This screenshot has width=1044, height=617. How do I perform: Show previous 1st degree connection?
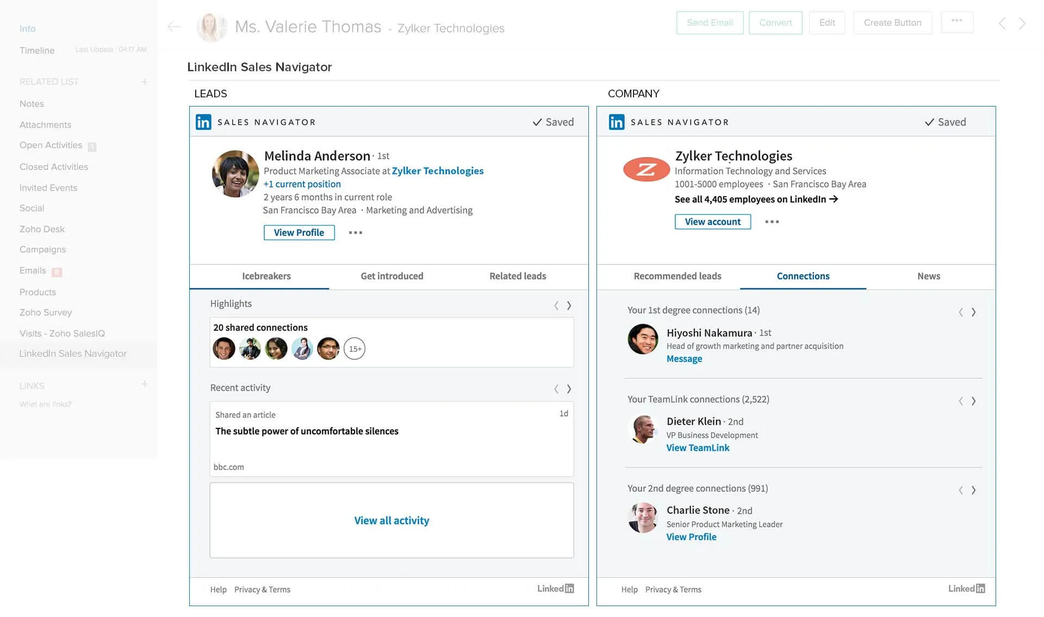961,312
